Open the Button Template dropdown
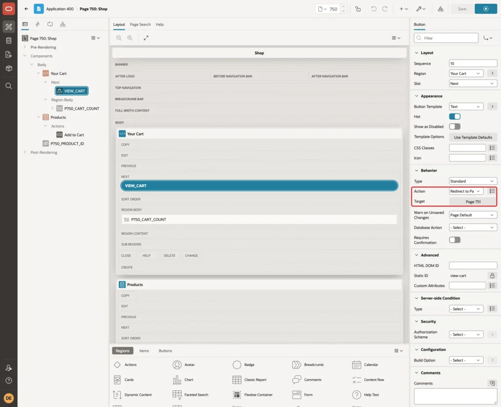501x407 pixels. [x=466, y=107]
